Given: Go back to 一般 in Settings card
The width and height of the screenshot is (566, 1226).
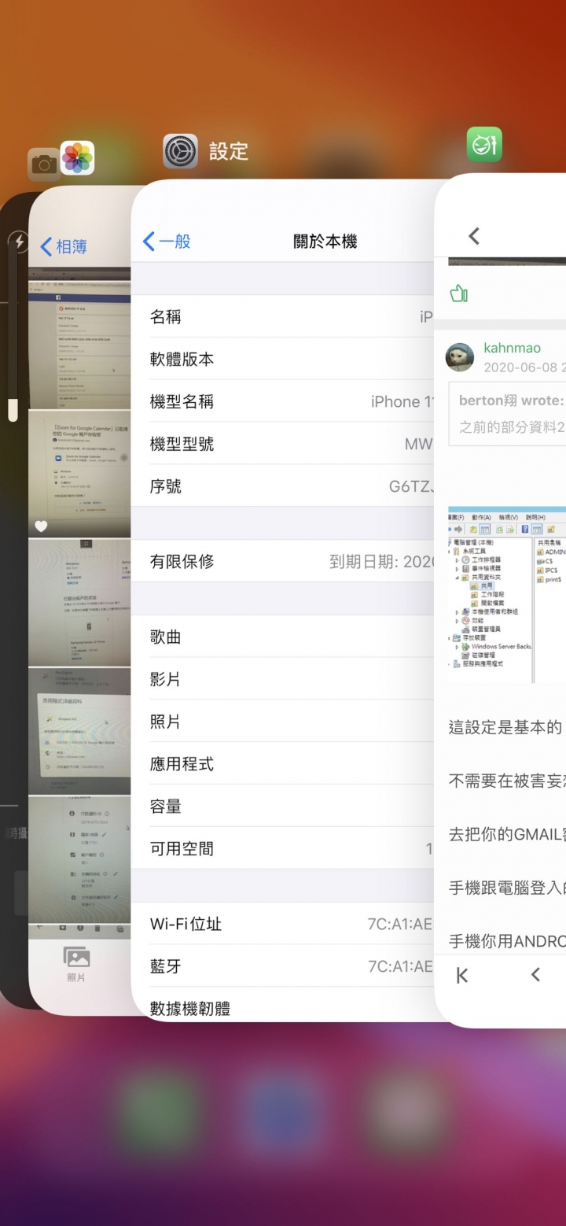Looking at the screenshot, I should [167, 242].
